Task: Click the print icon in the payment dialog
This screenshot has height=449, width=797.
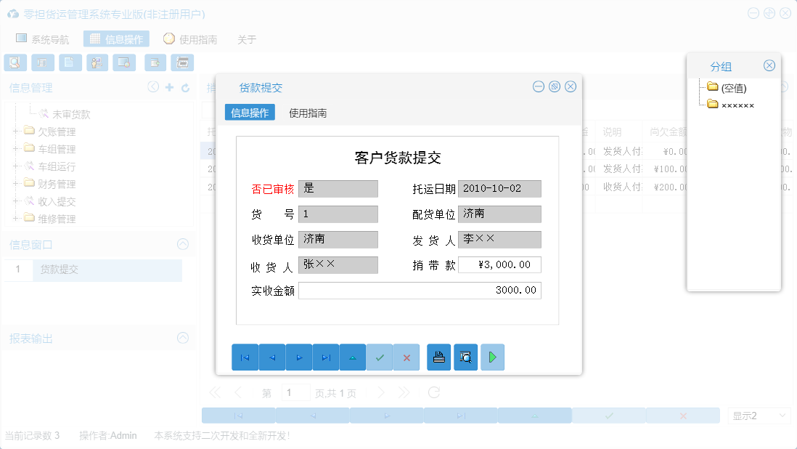Action: pyautogui.click(x=438, y=357)
